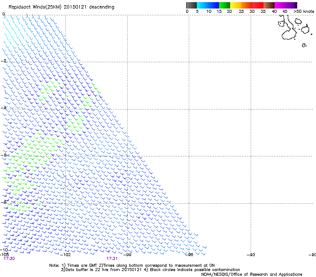Click the latitude label '-10'
The height and width of the screenshot is (277, 316).
point(4,250)
